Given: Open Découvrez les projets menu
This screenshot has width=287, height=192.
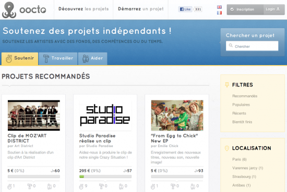Looking at the screenshot, I should click(83, 9).
